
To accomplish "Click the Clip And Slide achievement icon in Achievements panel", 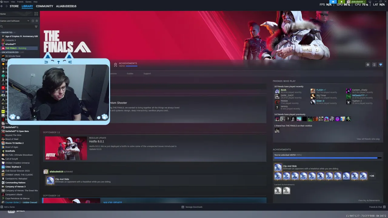I will coord(278,167).
